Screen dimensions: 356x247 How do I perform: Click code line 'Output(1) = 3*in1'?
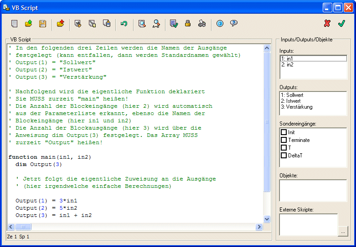pos(46,201)
